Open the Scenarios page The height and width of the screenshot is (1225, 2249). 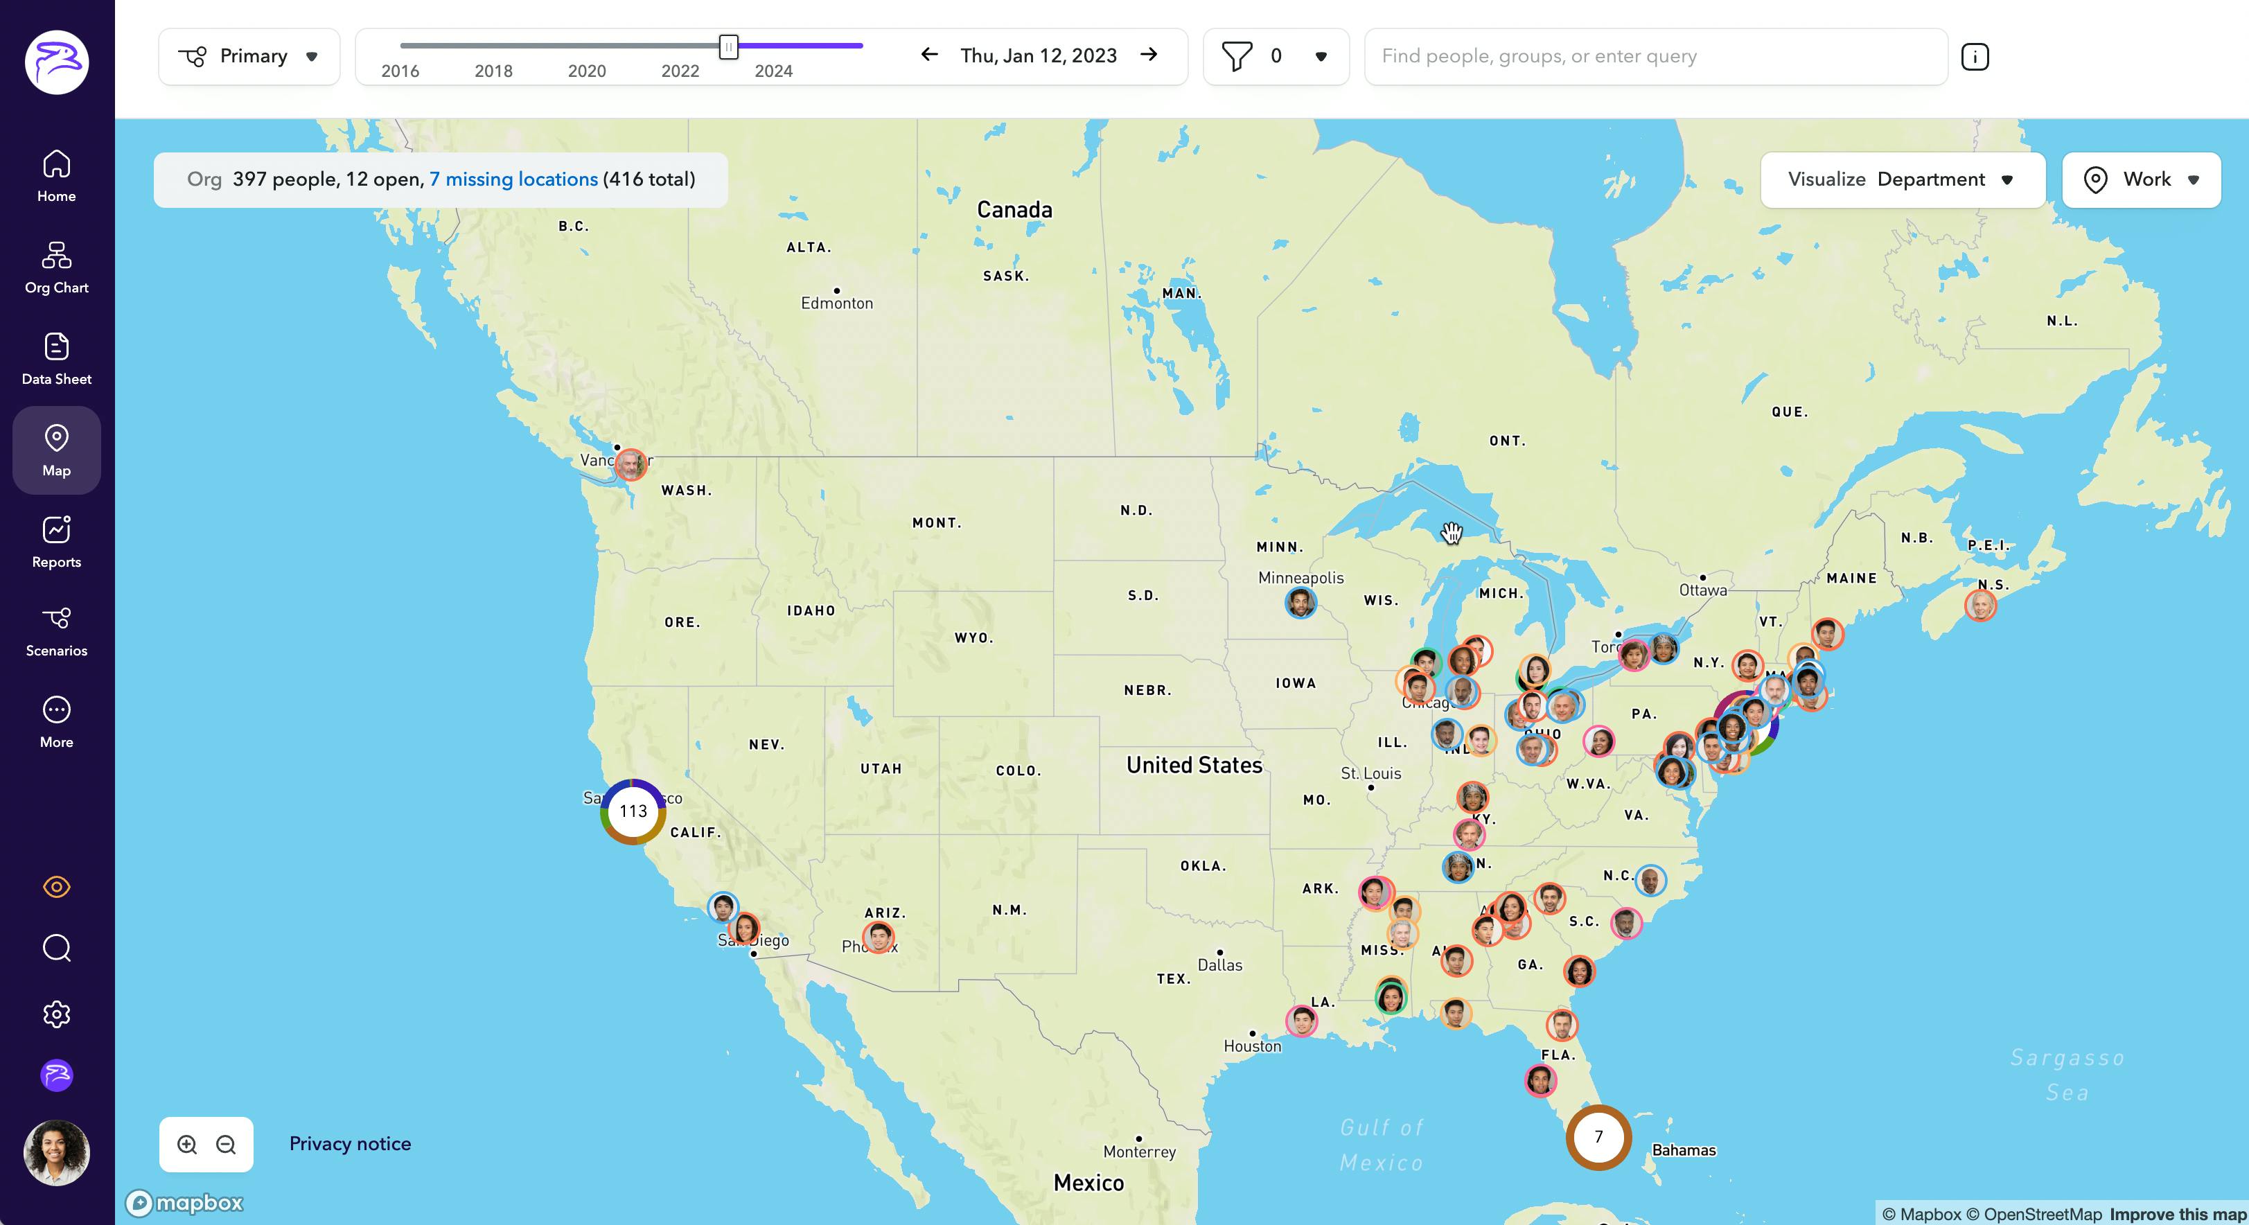pyautogui.click(x=56, y=631)
